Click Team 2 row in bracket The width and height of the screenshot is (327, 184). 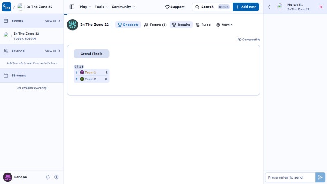pos(91,79)
